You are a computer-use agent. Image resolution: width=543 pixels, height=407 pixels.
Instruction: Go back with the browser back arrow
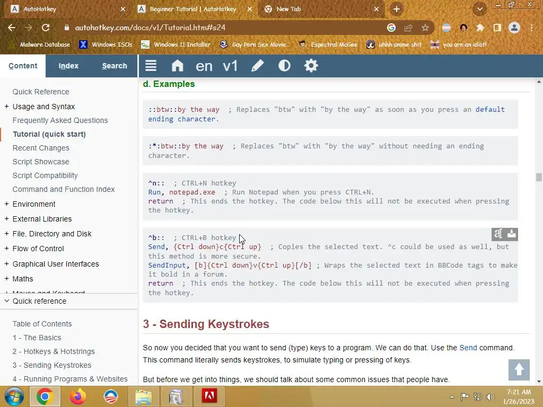[12, 28]
